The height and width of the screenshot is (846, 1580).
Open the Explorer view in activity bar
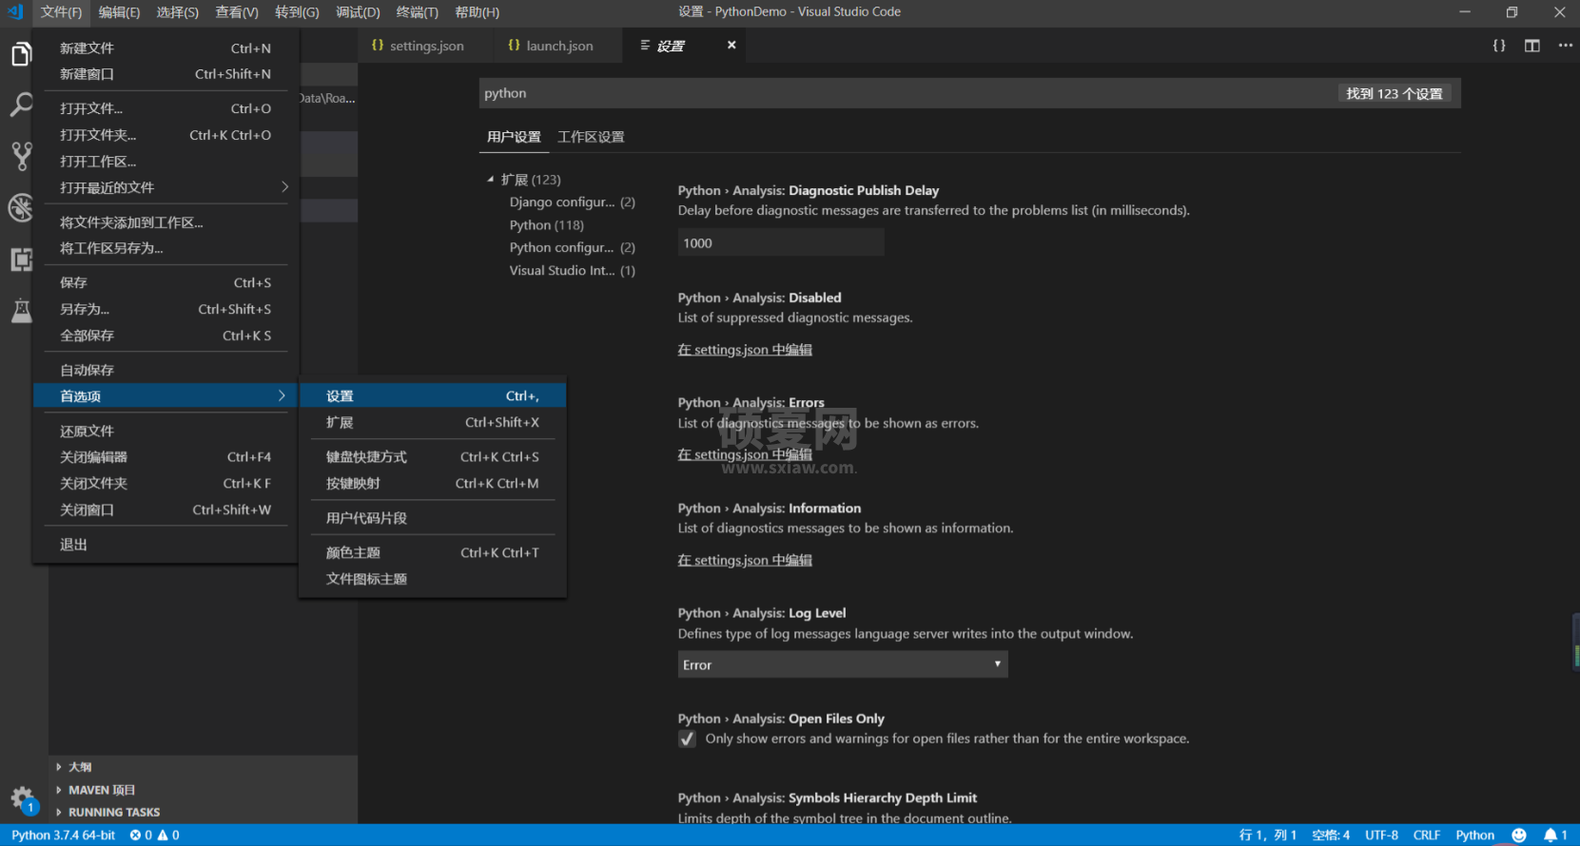[21, 54]
